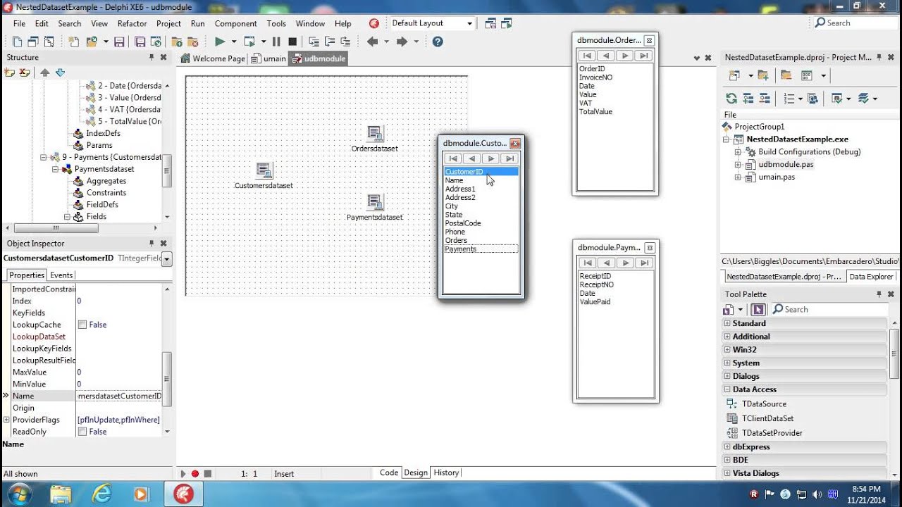
Task: Open the Component menu
Action: point(235,23)
